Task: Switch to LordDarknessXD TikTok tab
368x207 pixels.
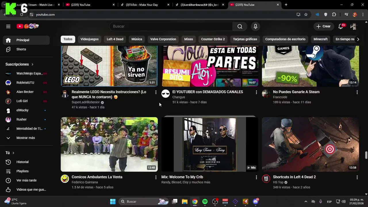Action: tap(200, 5)
